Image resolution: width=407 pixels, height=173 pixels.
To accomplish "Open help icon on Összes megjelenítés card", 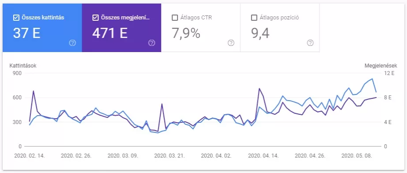I will point(152,43).
